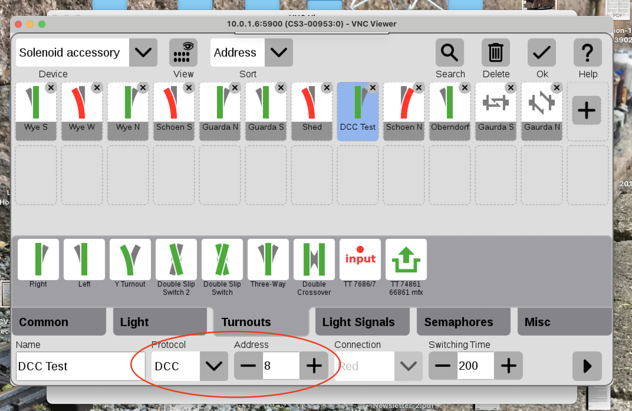Select the Schoen N turnout tile
This screenshot has height=411, width=632.
point(404,111)
